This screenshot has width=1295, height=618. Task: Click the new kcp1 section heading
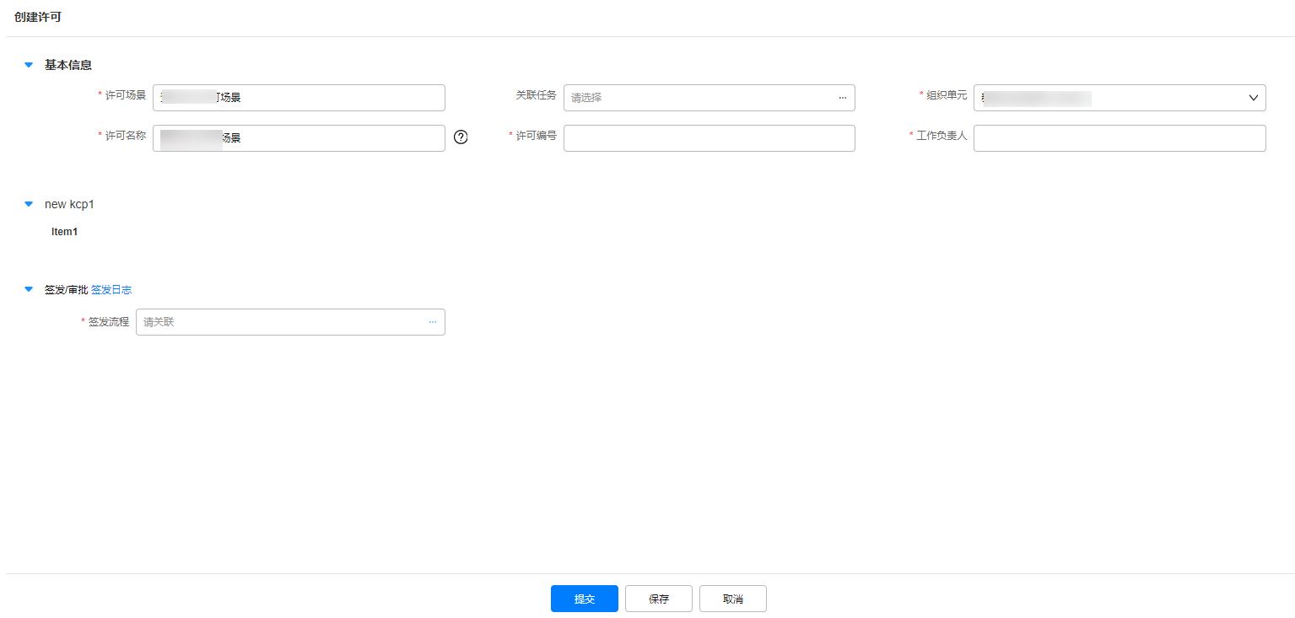pos(69,204)
